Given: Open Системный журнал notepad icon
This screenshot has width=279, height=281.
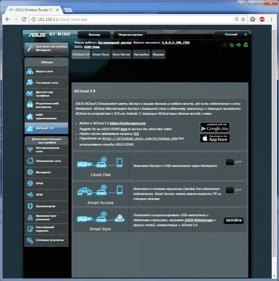Looking at the screenshot, I should 30,229.
